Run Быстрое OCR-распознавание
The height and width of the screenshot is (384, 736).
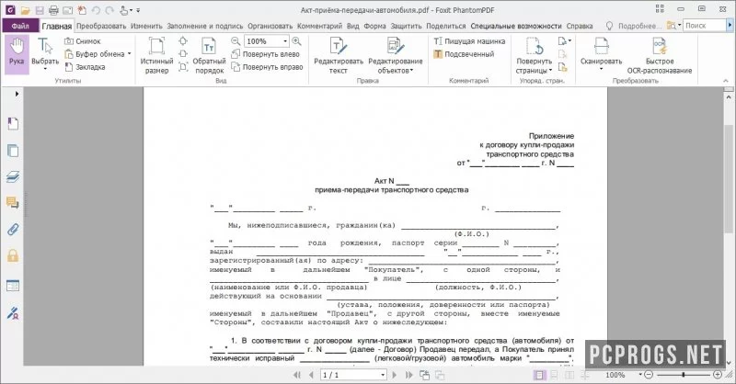[660, 55]
